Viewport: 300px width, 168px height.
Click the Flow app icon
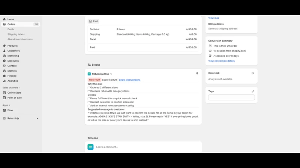[x=4, y=110]
